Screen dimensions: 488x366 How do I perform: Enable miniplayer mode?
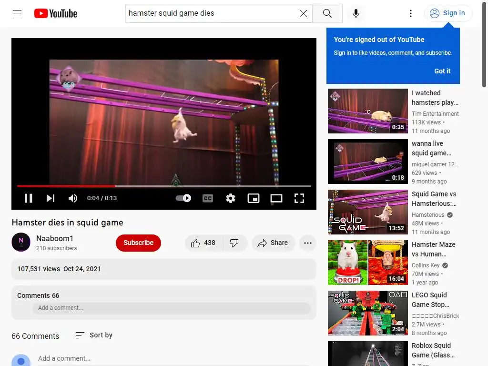[x=254, y=198]
